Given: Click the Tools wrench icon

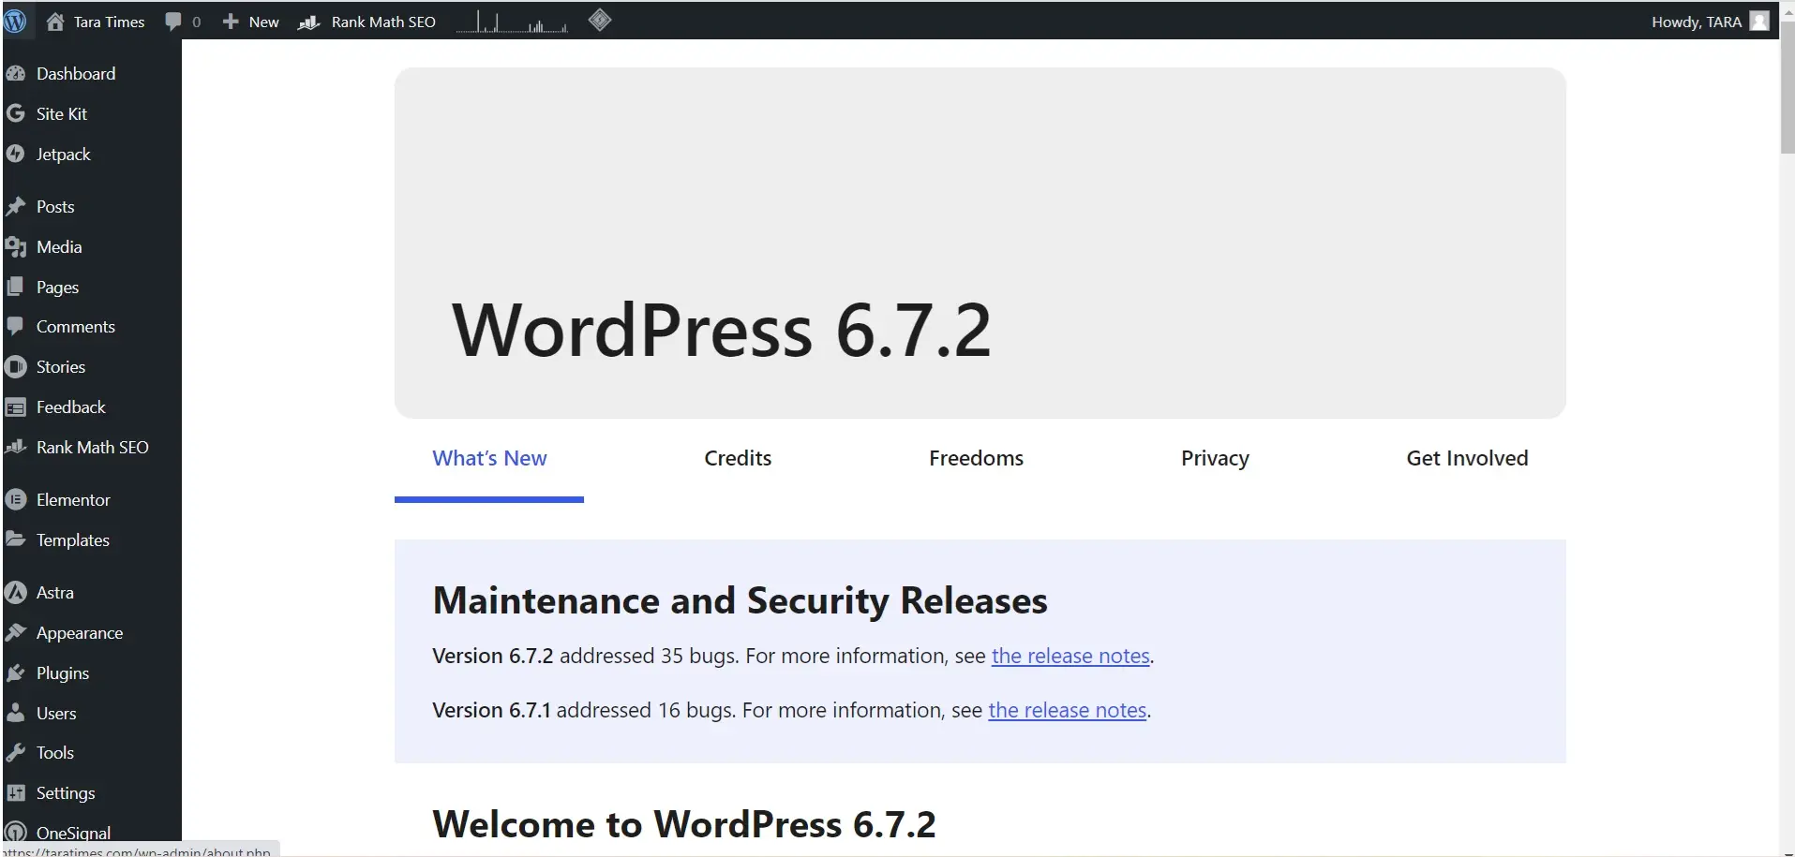Looking at the screenshot, I should coord(16,752).
